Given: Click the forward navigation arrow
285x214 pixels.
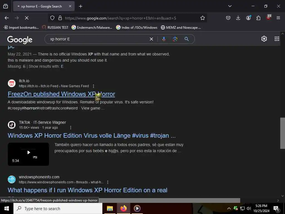Looking at the screenshot, I should tap(17, 18).
